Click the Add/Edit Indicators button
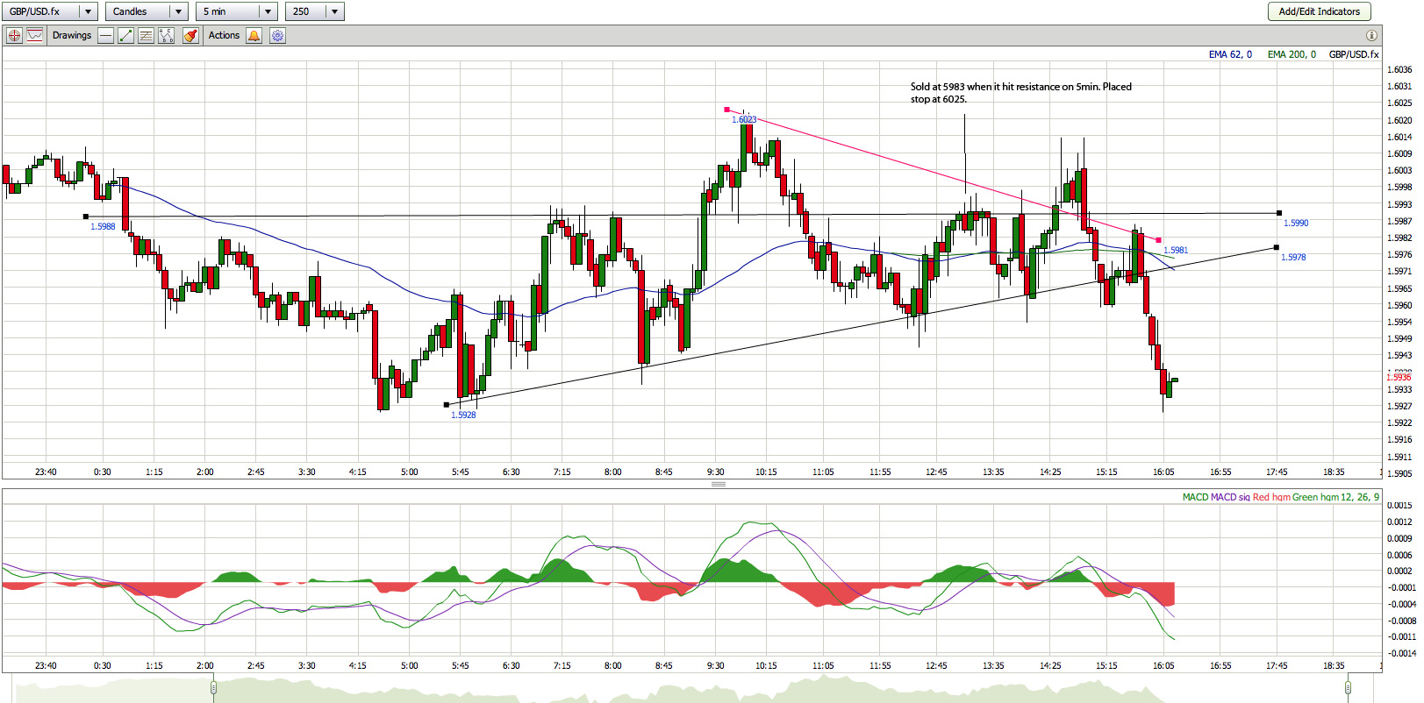 pyautogui.click(x=1319, y=11)
